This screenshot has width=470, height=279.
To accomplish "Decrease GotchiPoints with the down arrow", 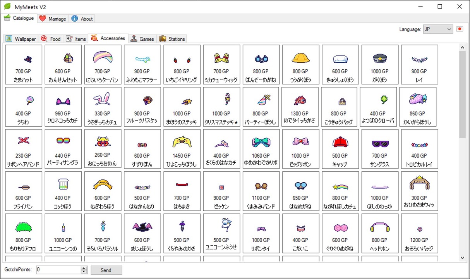I will tap(84, 272).
